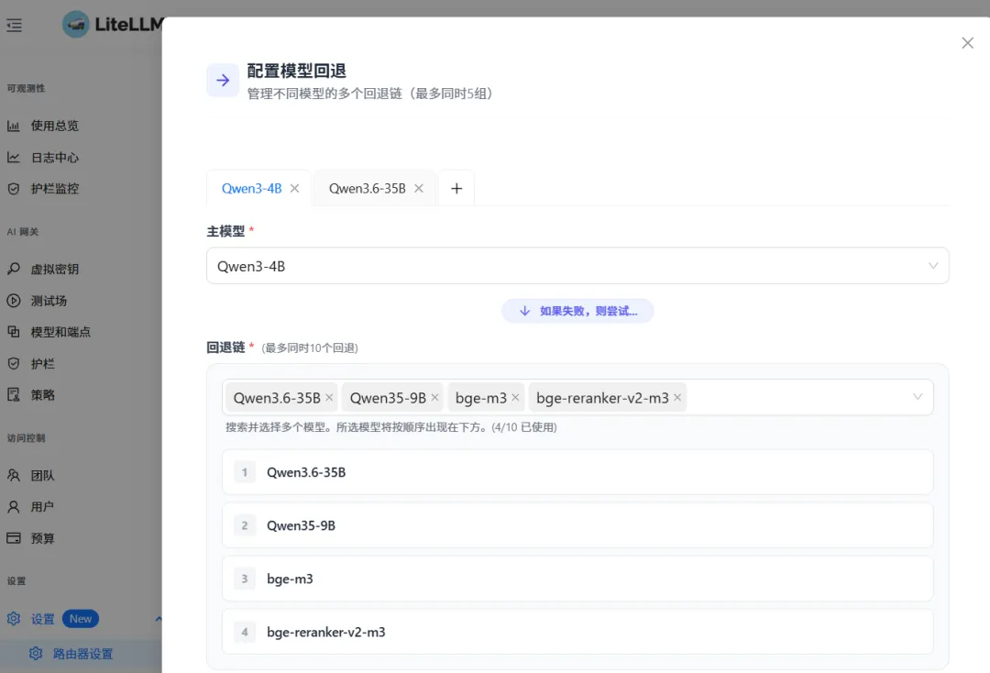
Task: Collapse the 设置 submenu arrow
Action: 158,619
